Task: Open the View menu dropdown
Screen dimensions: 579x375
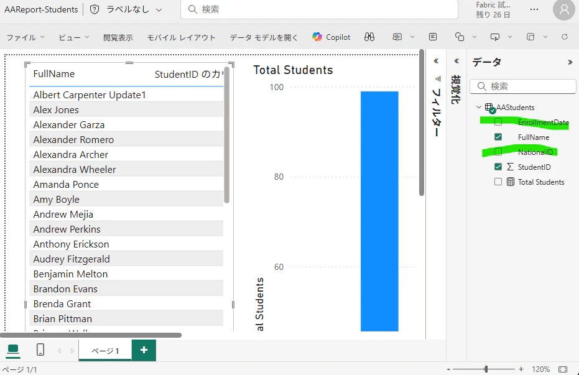Action: (x=74, y=37)
